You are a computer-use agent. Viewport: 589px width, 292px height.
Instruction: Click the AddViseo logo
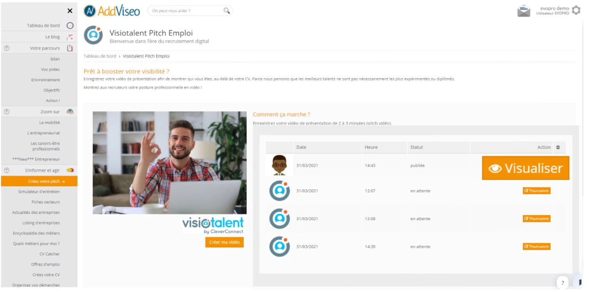(x=112, y=11)
